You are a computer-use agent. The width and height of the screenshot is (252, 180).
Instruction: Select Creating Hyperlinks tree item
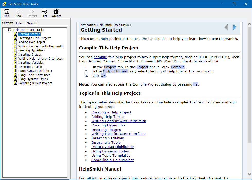point(31,50)
